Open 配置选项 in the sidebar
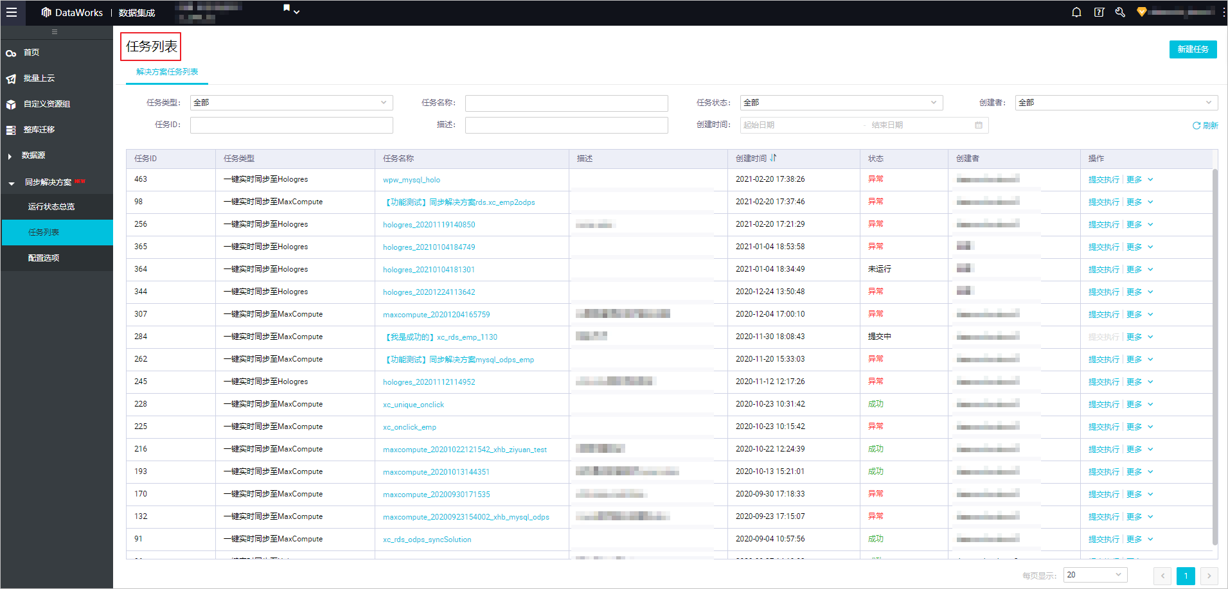The height and width of the screenshot is (589, 1228). pos(44,258)
